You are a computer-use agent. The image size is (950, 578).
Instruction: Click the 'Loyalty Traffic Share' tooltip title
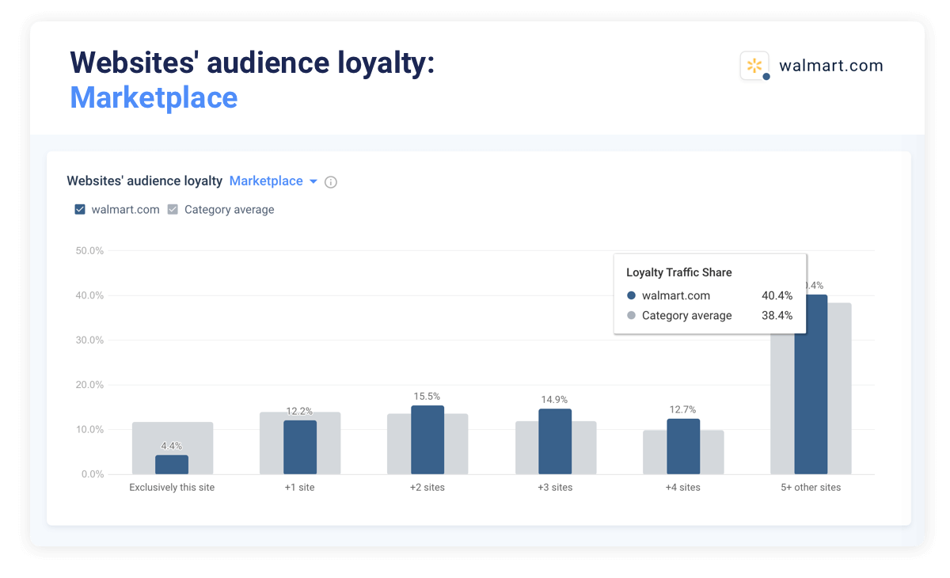pyautogui.click(x=678, y=272)
